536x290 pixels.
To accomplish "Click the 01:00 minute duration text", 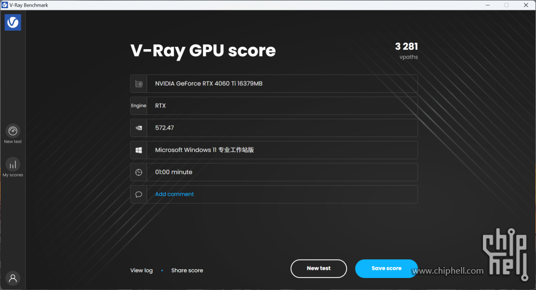I will pos(174,172).
